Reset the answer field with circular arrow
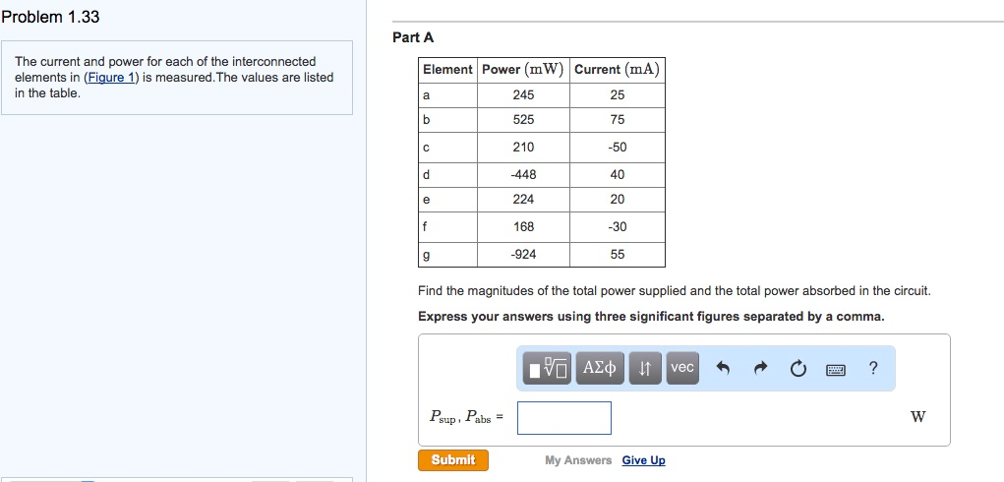Image resolution: width=1004 pixels, height=482 pixels. 797,369
